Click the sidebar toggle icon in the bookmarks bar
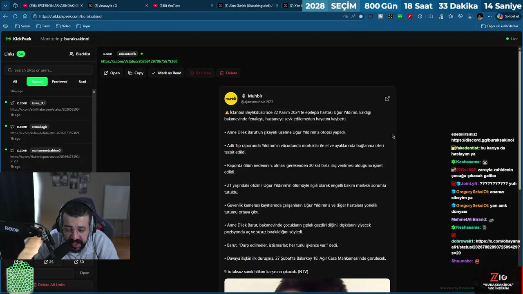 (5, 26)
